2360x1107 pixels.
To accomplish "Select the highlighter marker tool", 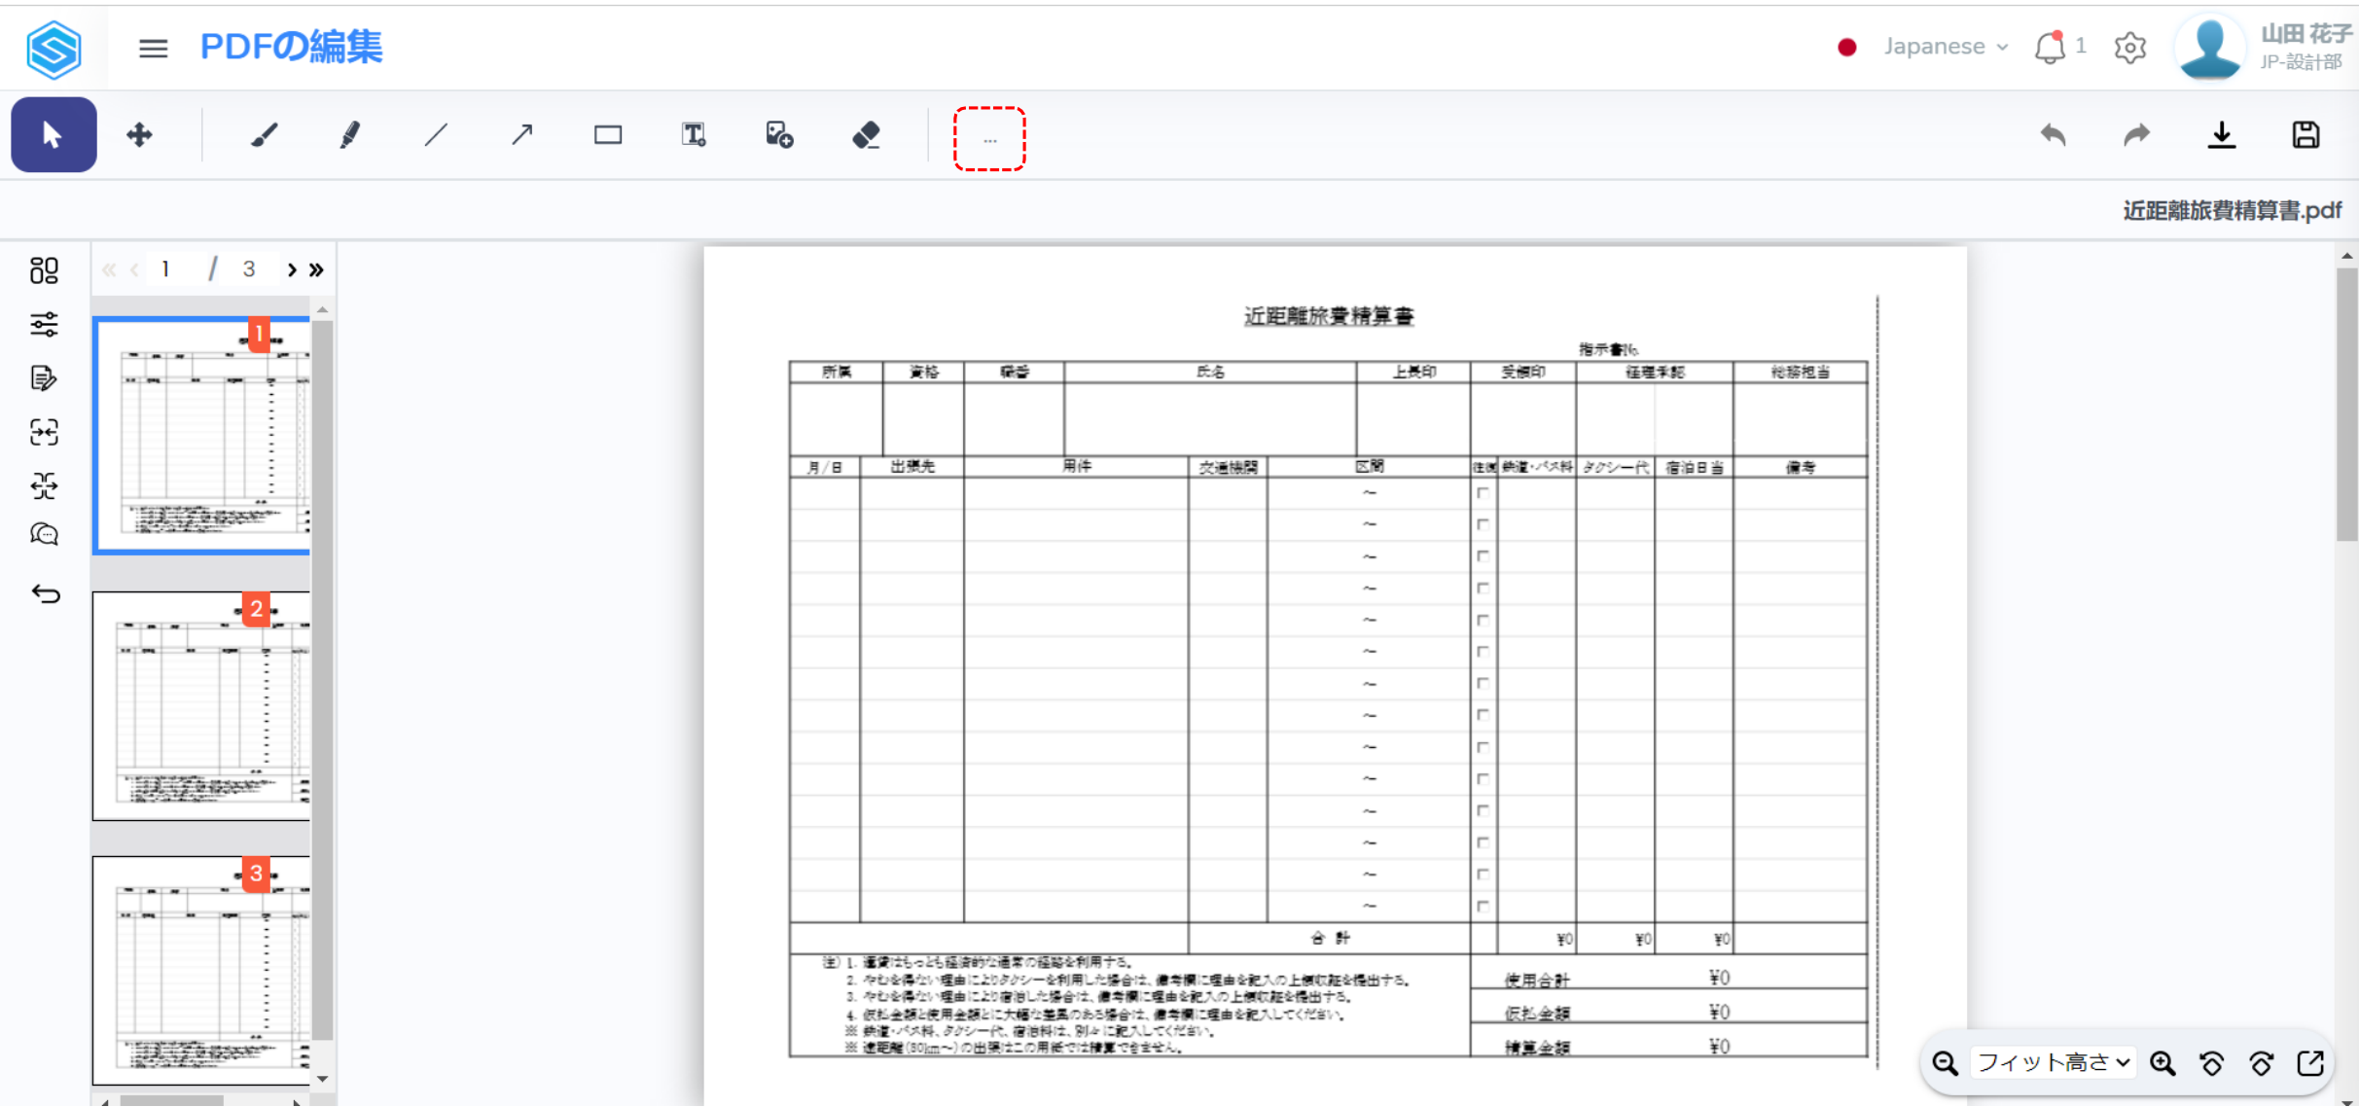I will click(x=350, y=135).
